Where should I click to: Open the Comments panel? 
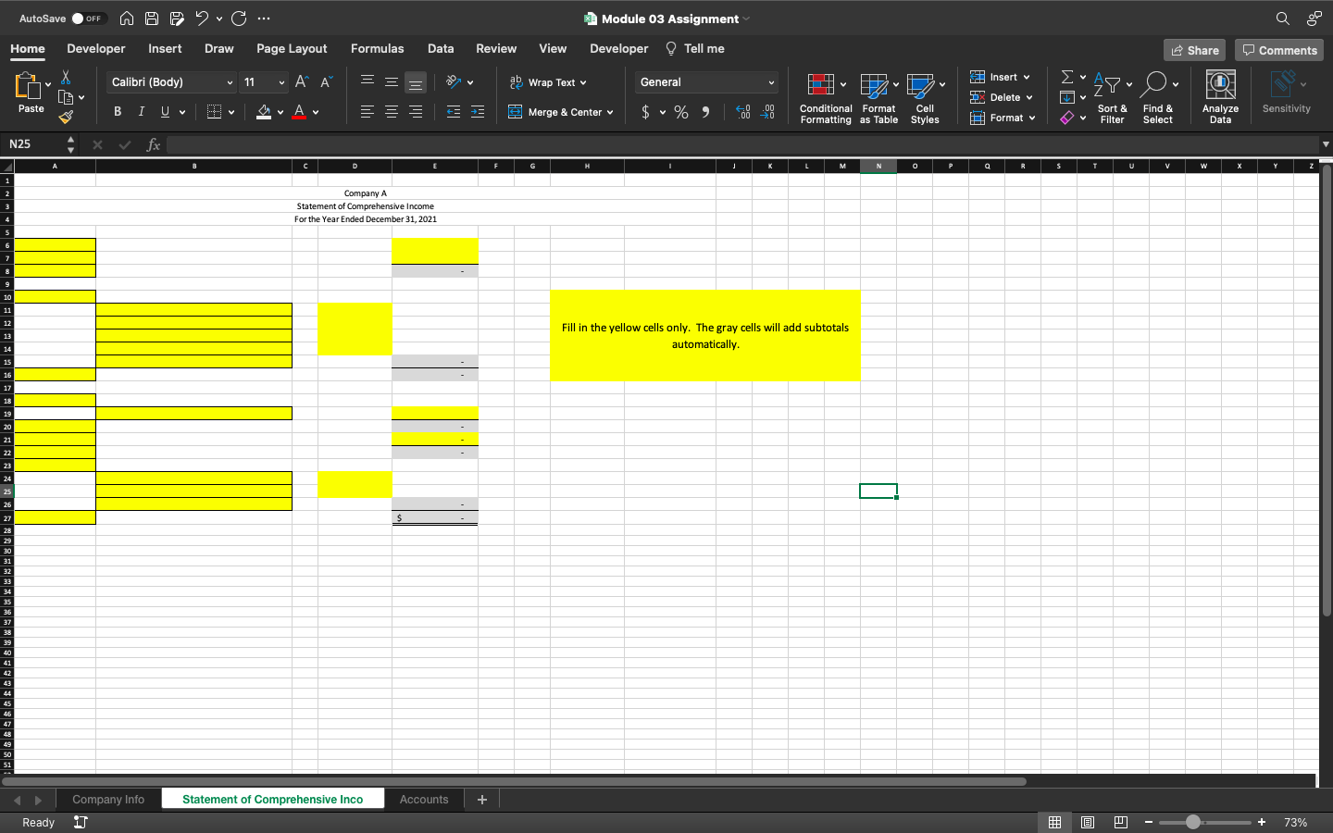[1279, 50]
